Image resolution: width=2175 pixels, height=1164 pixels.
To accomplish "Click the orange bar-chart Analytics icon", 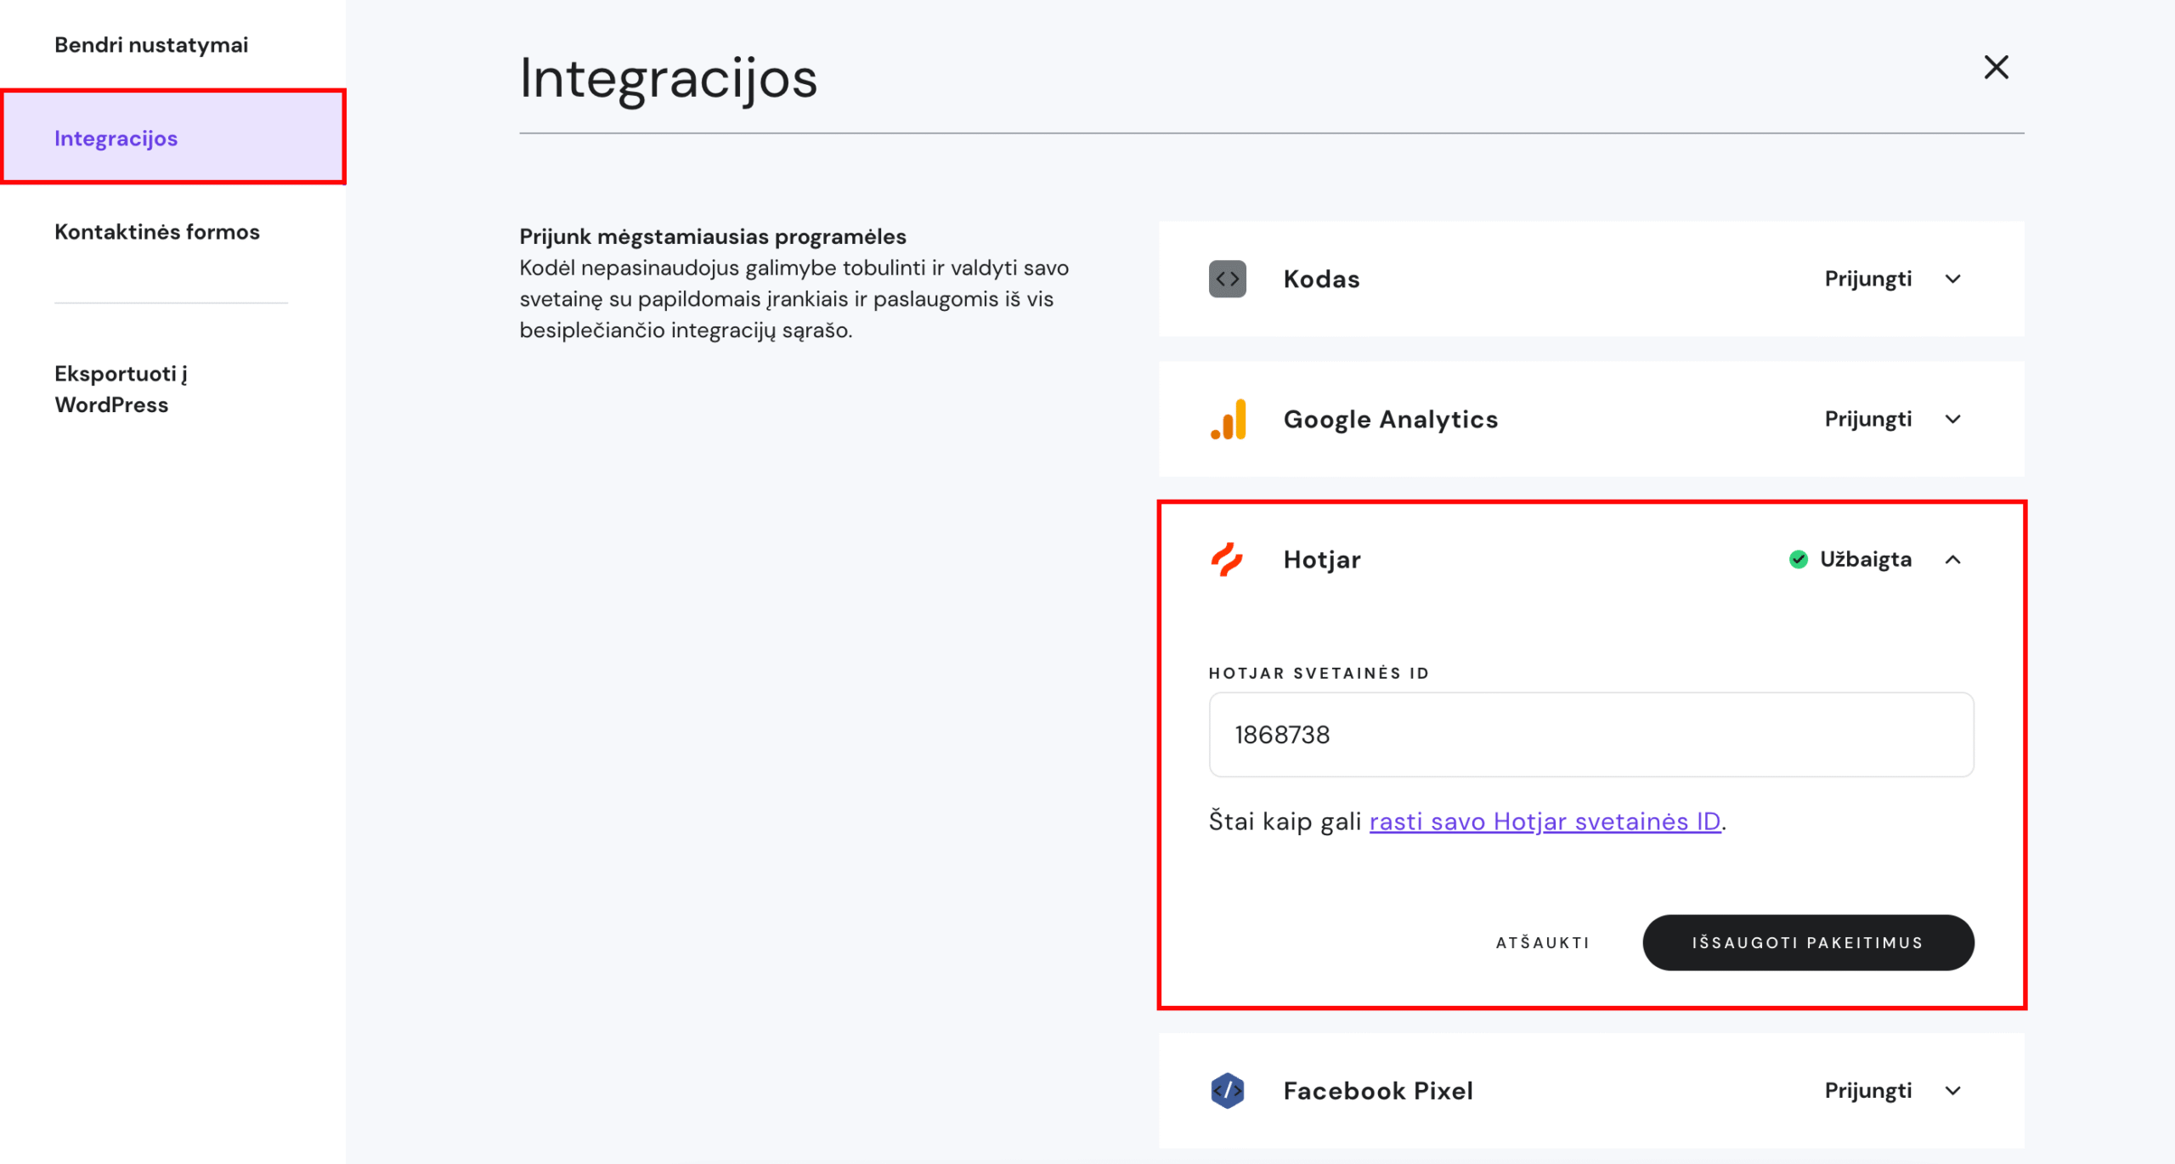I will tap(1227, 418).
